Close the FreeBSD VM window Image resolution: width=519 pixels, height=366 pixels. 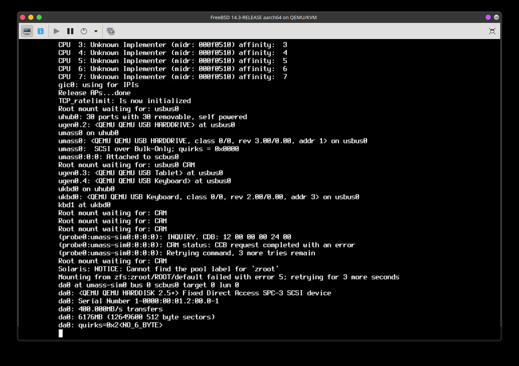click(x=23, y=17)
